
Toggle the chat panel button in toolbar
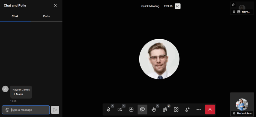142,109
